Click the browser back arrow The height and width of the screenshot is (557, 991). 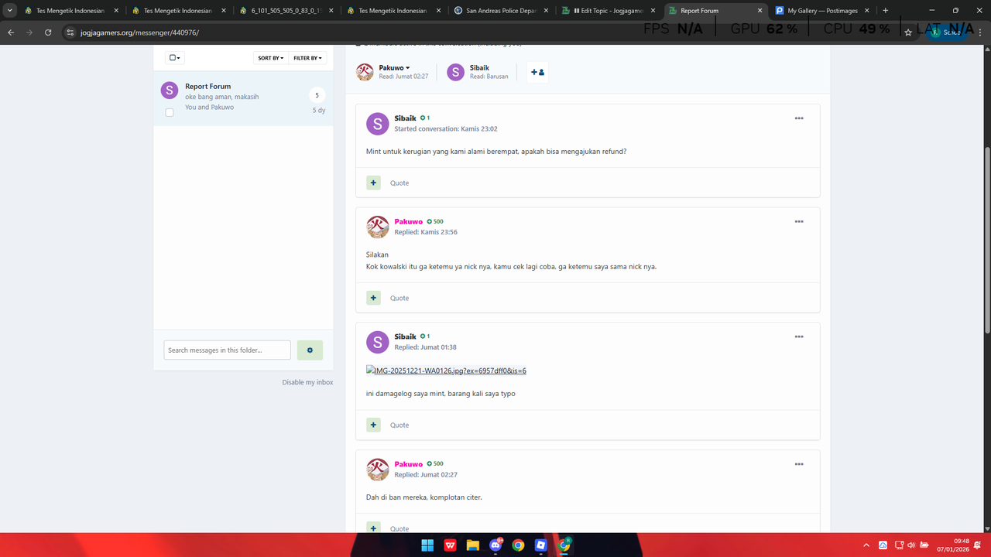tap(11, 32)
